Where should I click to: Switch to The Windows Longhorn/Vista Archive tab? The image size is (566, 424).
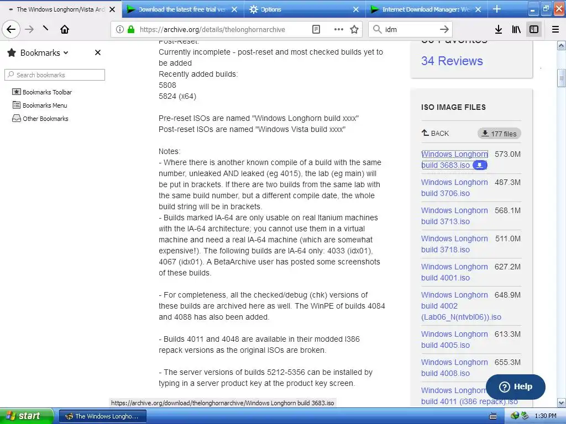61,9
